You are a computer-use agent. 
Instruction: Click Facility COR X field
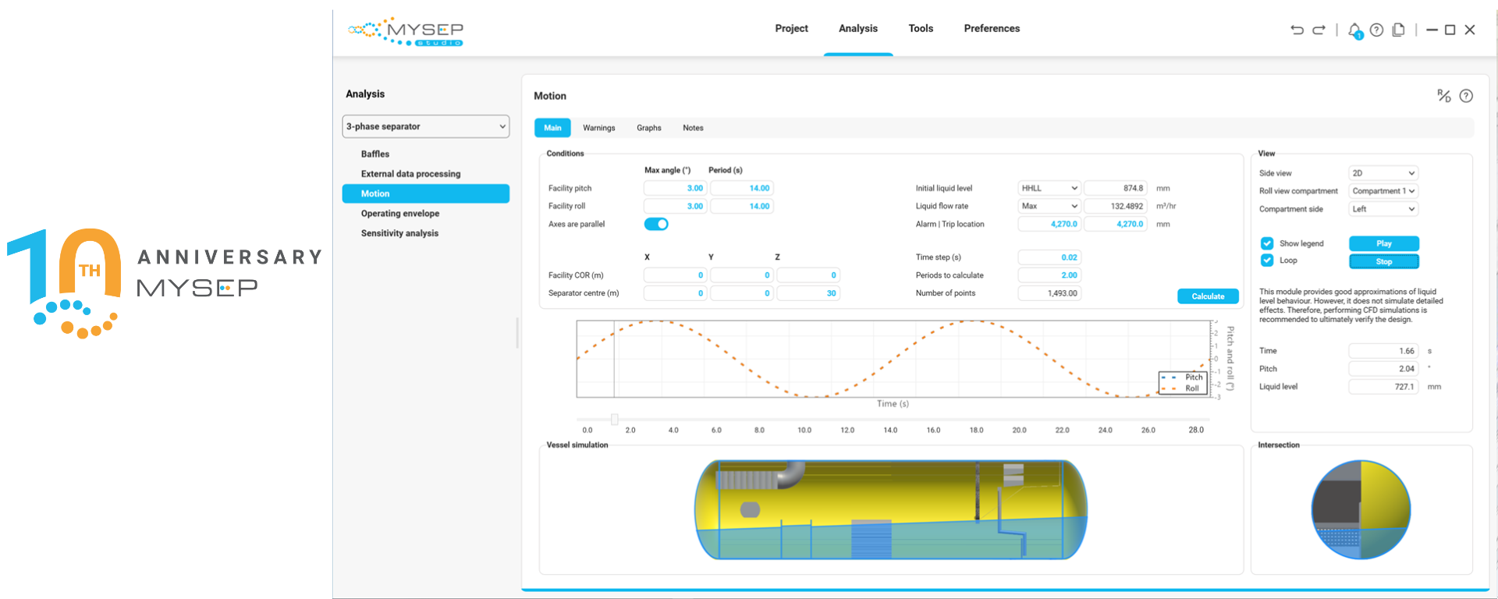coord(675,275)
